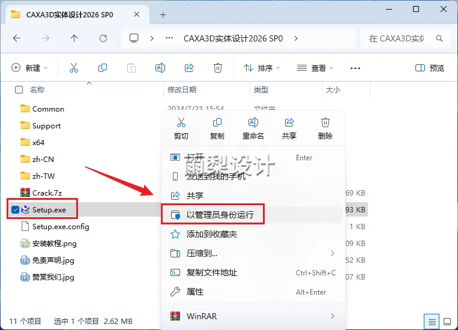Switch to large thumbnails view in the status bar
The height and width of the screenshot is (330, 458).
click(x=447, y=322)
